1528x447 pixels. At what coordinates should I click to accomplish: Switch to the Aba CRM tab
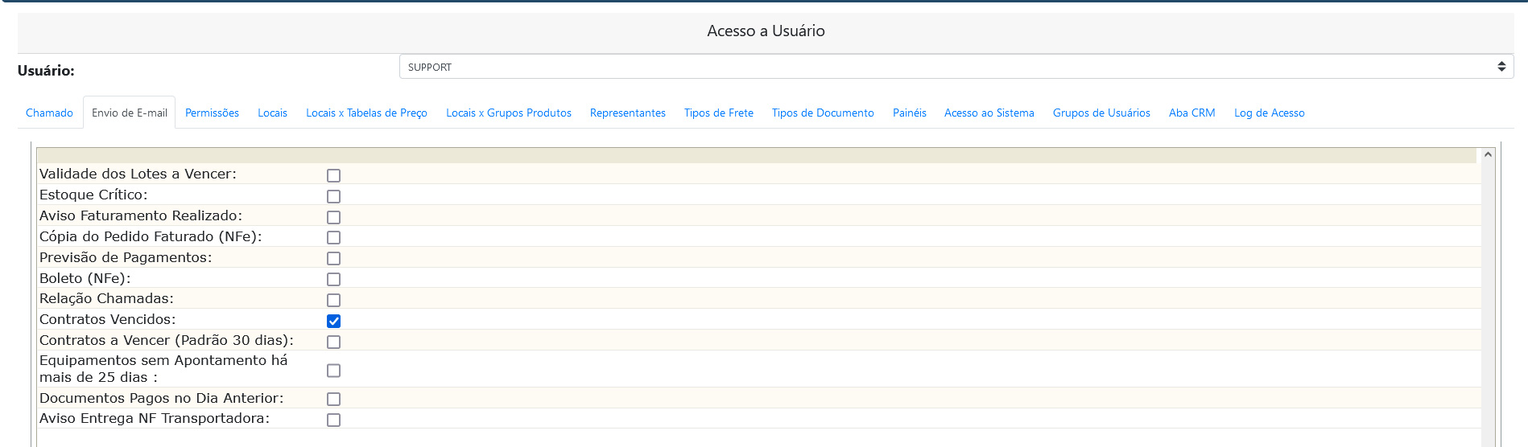1191,113
